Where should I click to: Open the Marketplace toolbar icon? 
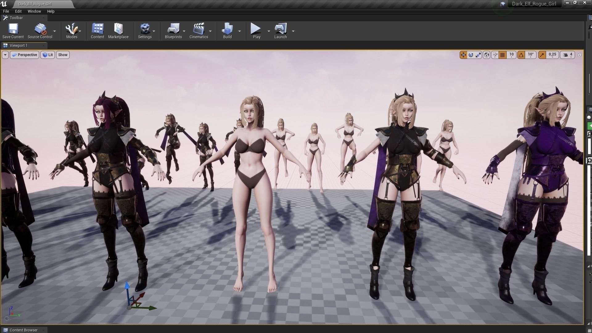click(x=118, y=31)
